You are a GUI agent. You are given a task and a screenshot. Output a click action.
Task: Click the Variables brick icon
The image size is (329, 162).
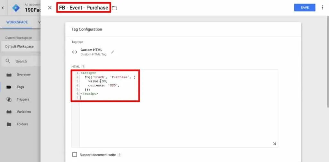point(9,112)
